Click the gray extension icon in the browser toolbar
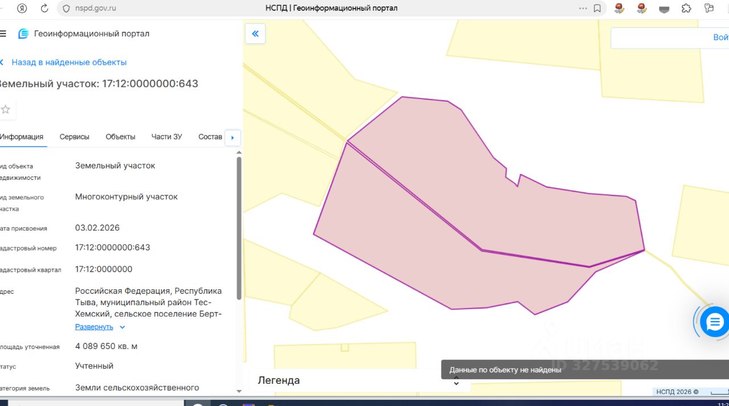The width and height of the screenshot is (729, 406). click(664, 9)
